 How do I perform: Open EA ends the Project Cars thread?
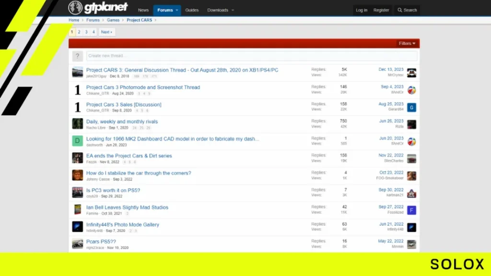pyautogui.click(x=129, y=156)
